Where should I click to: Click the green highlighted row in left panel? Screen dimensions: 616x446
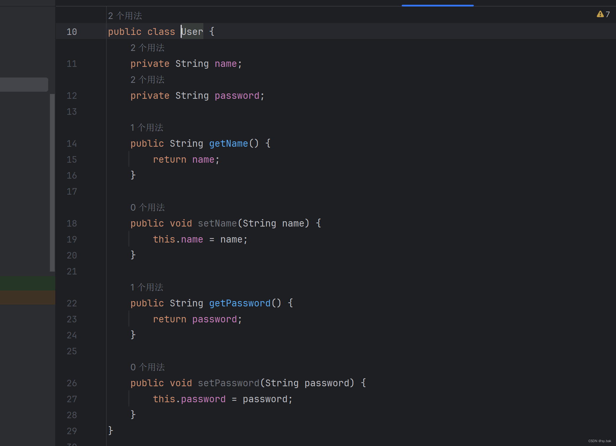(27, 283)
